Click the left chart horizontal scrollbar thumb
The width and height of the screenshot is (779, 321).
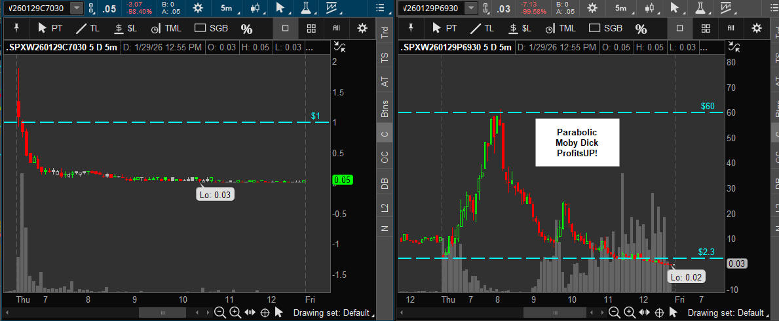click(x=162, y=313)
